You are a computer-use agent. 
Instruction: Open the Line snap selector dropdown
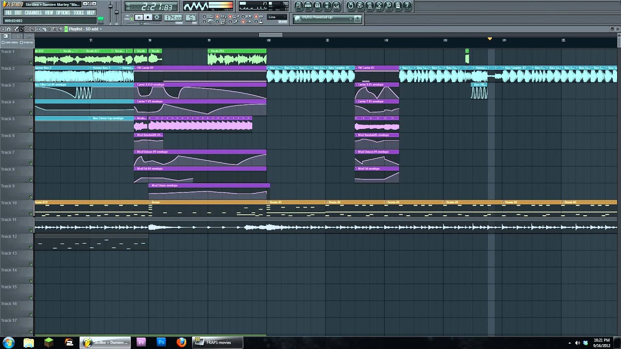click(x=277, y=17)
